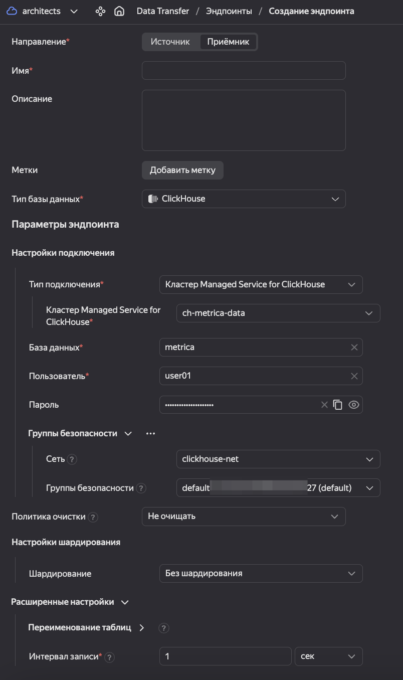Show help for Группы безопасности field

coord(141,488)
